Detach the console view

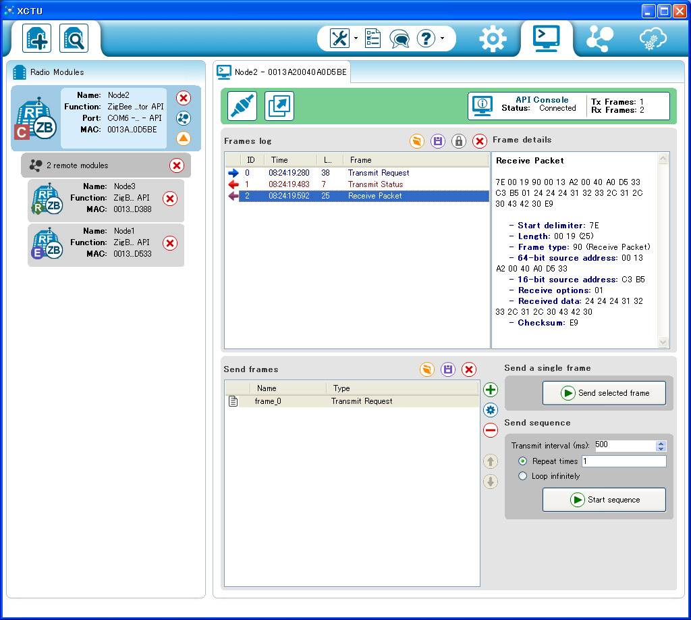[x=279, y=106]
